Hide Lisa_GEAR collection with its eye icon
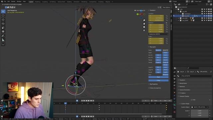This screenshot has height=120, width=213. tap(207, 20)
